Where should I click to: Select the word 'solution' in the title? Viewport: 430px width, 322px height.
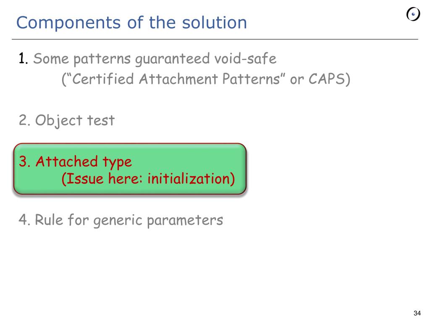point(215,23)
